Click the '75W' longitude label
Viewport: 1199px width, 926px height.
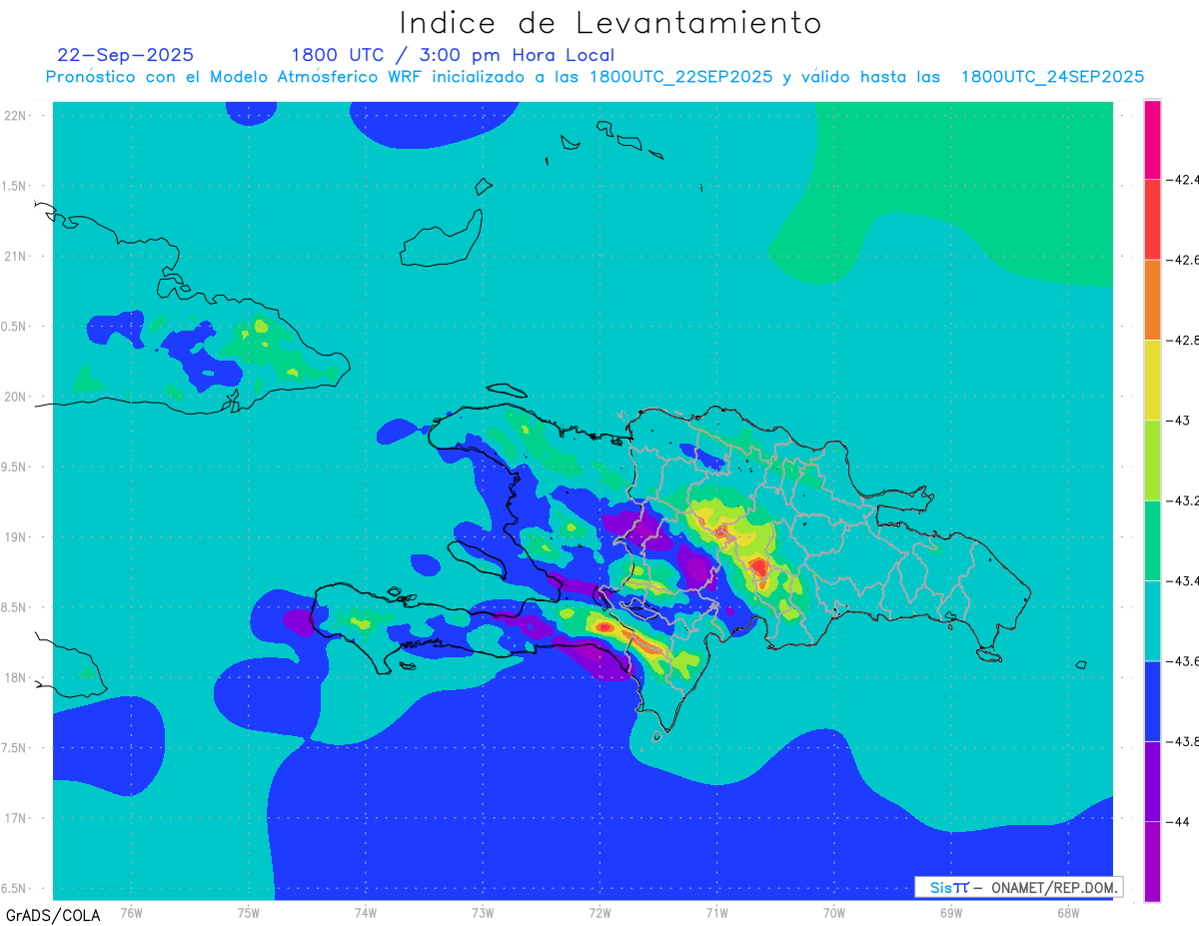(249, 912)
